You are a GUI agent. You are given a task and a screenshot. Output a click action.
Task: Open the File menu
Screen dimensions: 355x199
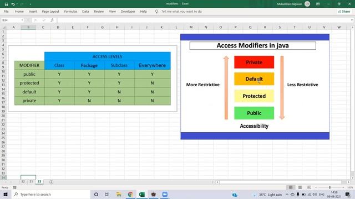pyautogui.click(x=6, y=11)
